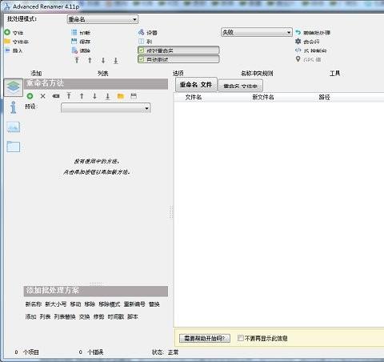Click the vertical splitter grip between panels

[171, 212]
